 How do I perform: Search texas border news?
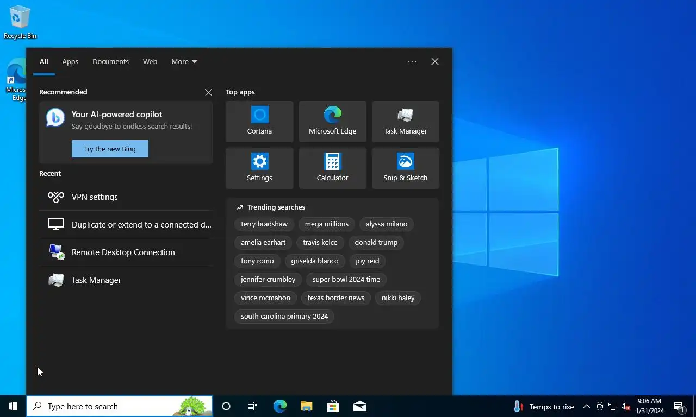336,298
